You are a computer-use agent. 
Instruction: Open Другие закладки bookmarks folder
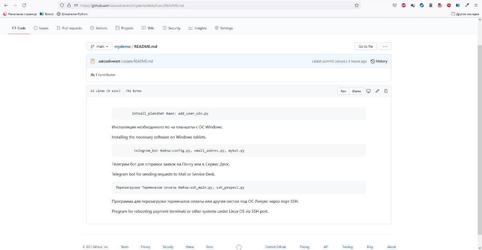[x=466, y=14]
